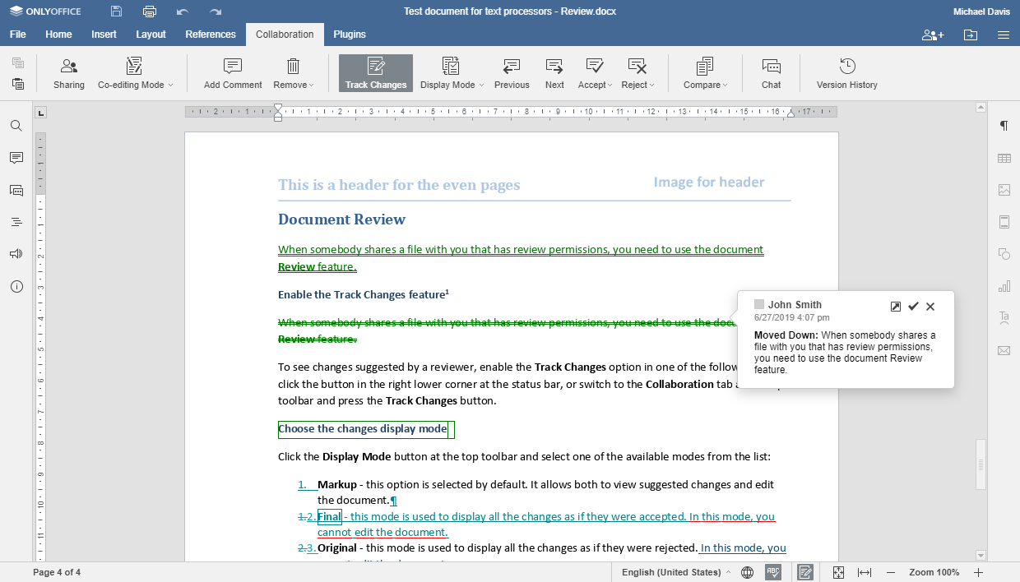Reject John Smith's change with X icon
Viewport: 1020px width, 582px height.
pyautogui.click(x=930, y=307)
